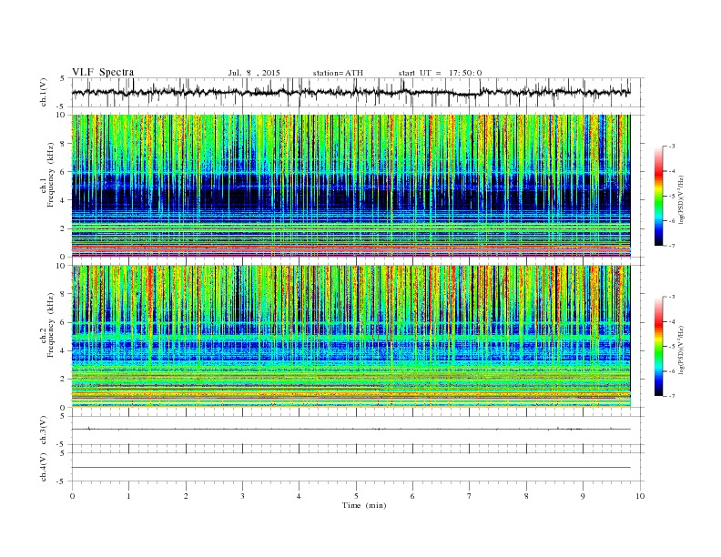Click the time axis tick label "10"
The width and height of the screenshot is (721, 557).
[640, 496]
